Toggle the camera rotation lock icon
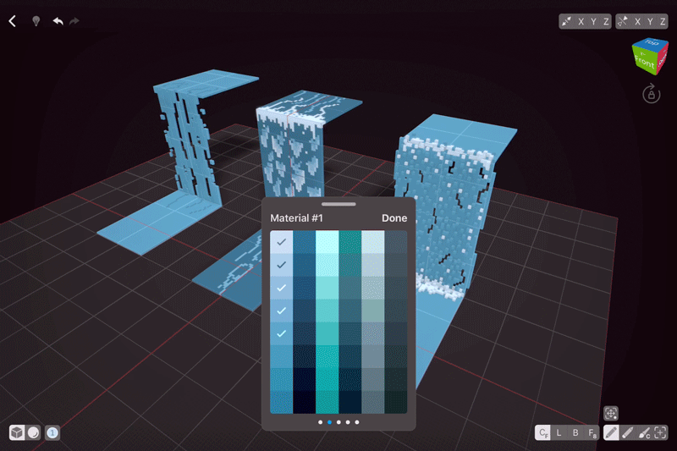The width and height of the screenshot is (677, 451). coord(651,94)
